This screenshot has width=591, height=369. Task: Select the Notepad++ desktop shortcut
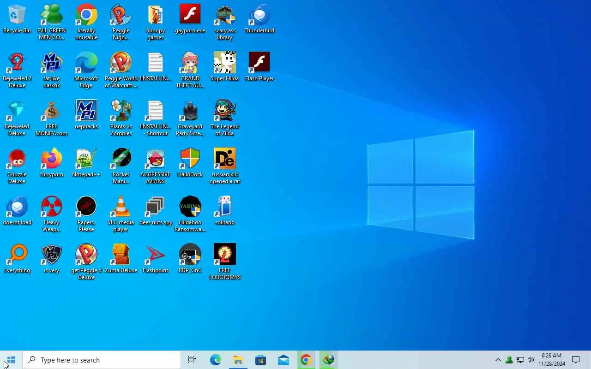coord(86,163)
